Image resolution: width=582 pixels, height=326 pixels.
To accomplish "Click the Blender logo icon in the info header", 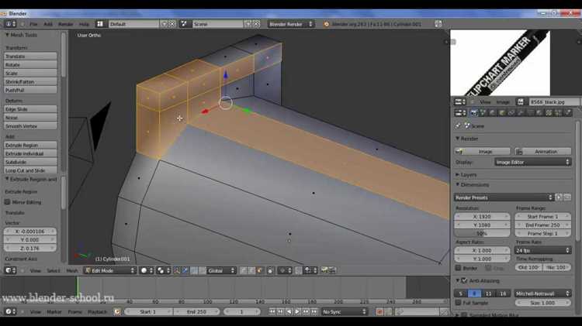I will [x=326, y=24].
